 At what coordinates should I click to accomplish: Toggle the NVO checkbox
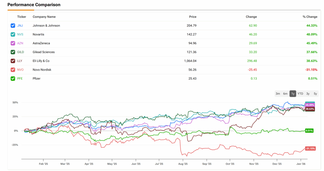13,70
